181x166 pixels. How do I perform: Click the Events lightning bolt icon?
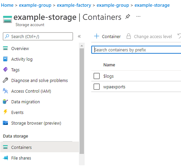point(5,112)
